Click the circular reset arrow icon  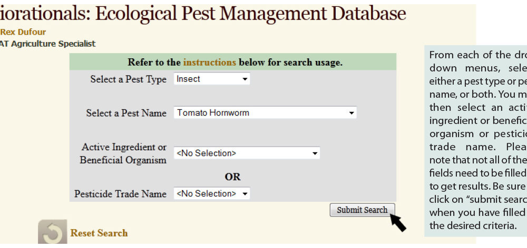52,233
